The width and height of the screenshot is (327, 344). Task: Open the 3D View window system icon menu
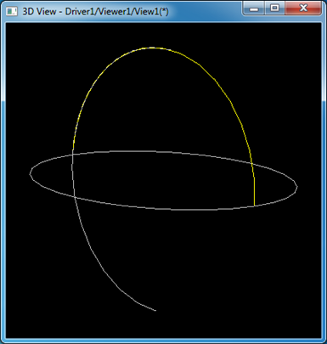click(x=12, y=11)
